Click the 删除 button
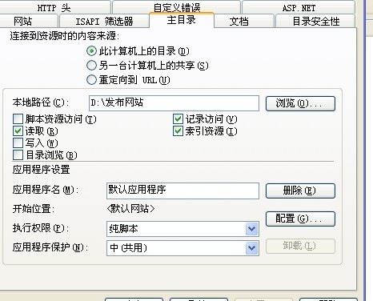 [x=300, y=191]
